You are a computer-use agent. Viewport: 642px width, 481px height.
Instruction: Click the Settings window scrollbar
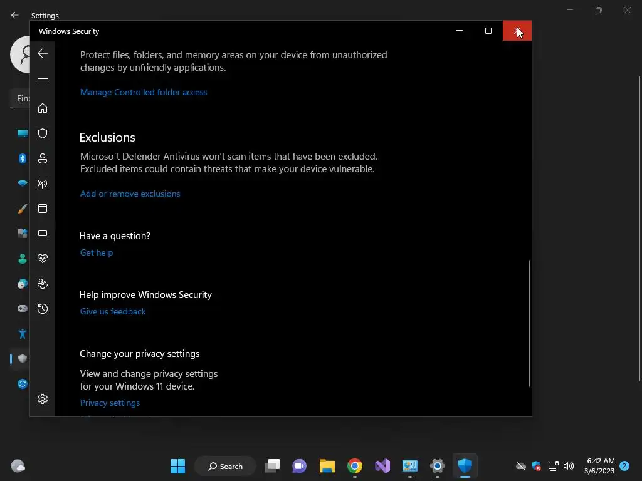click(639, 229)
